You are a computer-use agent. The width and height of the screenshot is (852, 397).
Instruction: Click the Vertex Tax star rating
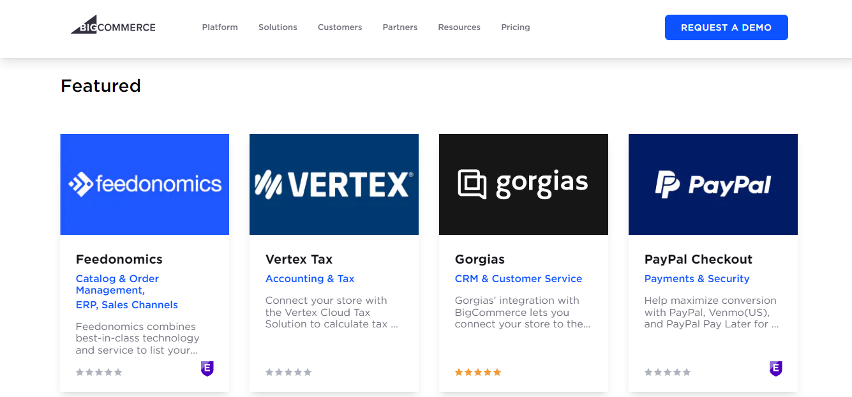pos(288,371)
